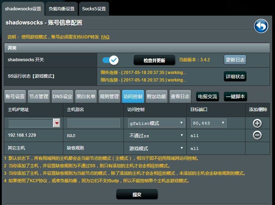Image resolution: width=275 pixels, height=205 pixels.
Task: Click the 详细状态 button
Action: coord(235,77)
